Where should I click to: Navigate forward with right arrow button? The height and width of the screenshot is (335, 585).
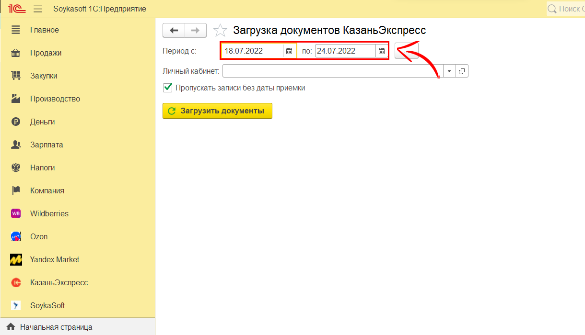click(x=196, y=30)
